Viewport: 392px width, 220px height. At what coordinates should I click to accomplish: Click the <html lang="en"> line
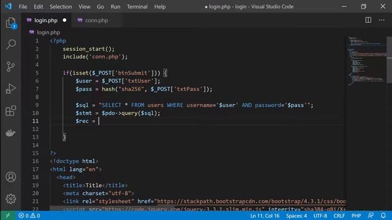click(x=75, y=169)
